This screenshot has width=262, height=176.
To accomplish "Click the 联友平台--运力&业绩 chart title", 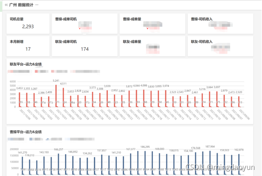I will click(x=26, y=64).
